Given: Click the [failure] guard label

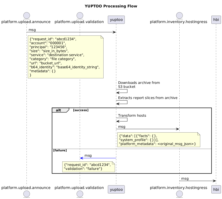Looking at the screenshot, I should point(60,150).
